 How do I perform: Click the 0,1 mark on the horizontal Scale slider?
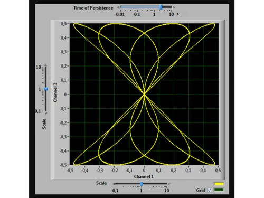115,191
